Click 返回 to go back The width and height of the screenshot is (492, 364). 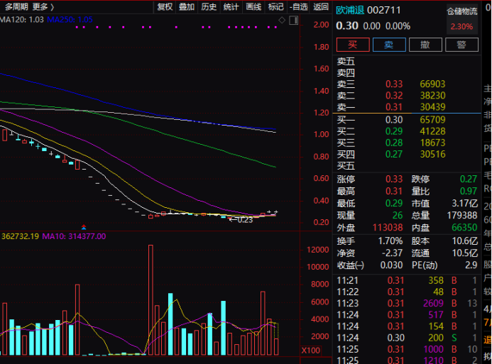[322, 6]
